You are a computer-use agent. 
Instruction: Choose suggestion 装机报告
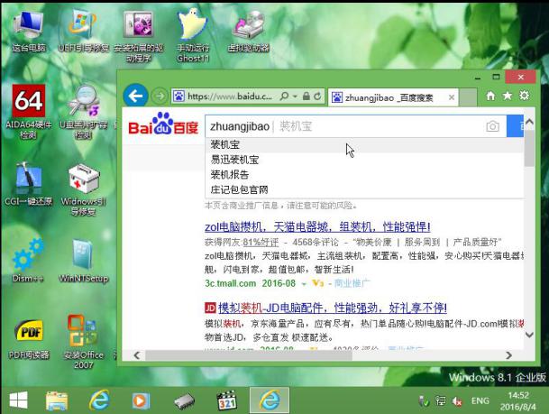click(x=364, y=175)
